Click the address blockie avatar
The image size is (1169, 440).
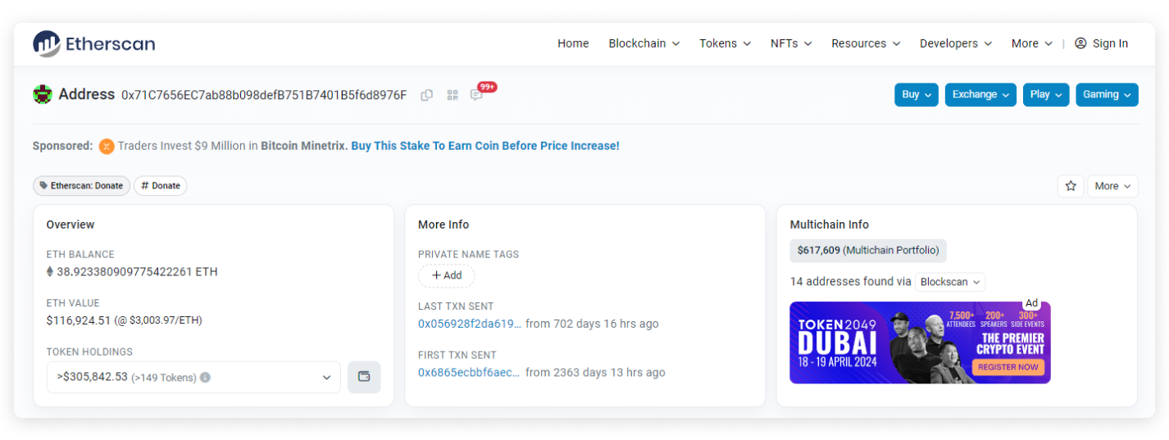tap(43, 94)
